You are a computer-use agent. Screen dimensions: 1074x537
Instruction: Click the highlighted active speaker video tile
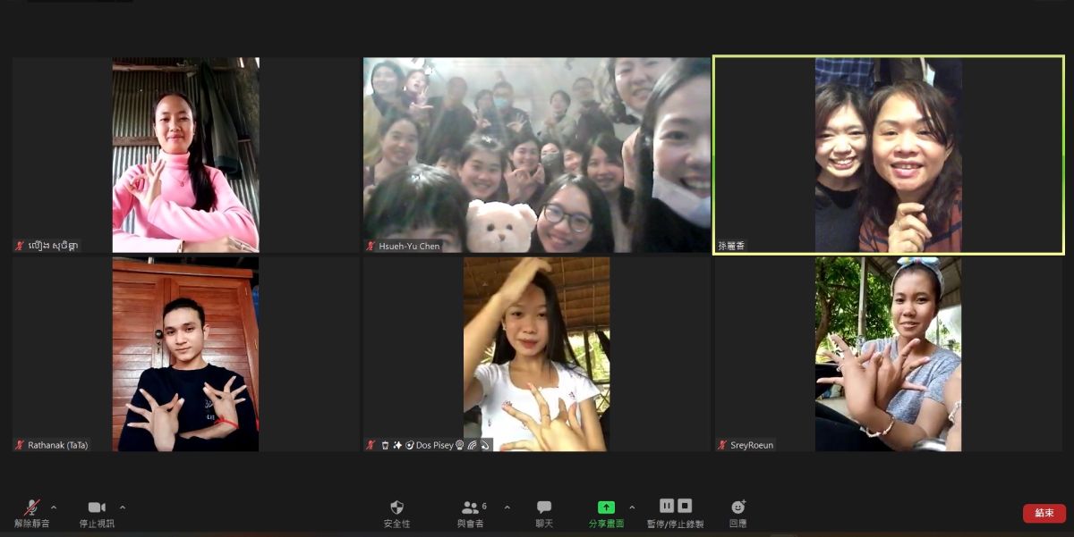click(x=888, y=155)
